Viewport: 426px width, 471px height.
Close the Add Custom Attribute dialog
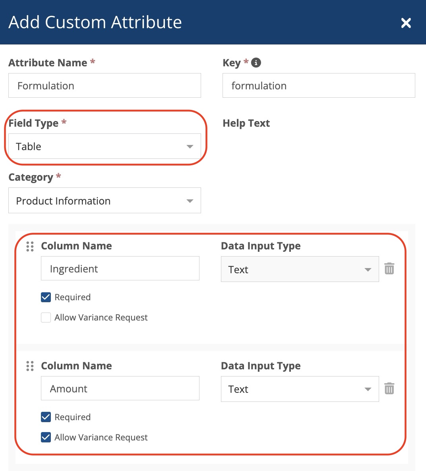(406, 23)
